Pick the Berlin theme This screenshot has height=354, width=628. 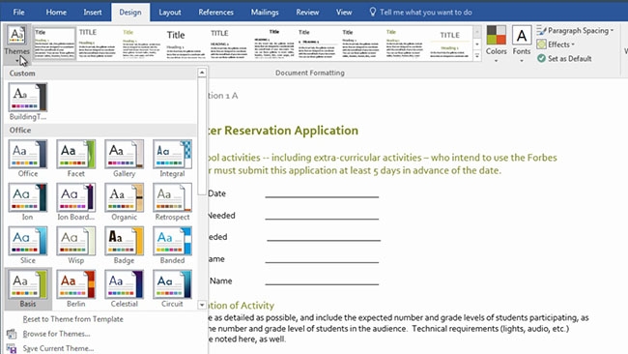pyautogui.click(x=75, y=288)
